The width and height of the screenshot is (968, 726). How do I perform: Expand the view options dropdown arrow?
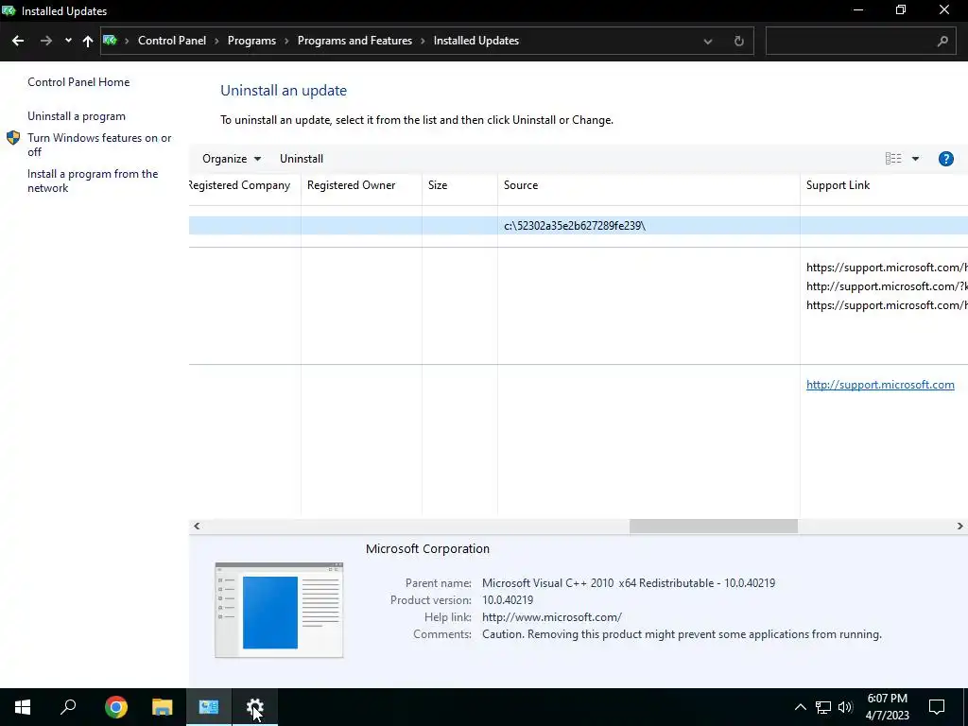[x=915, y=159]
